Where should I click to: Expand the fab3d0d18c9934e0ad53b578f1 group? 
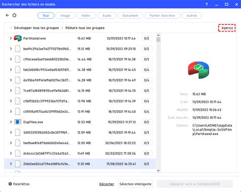(11, 70)
